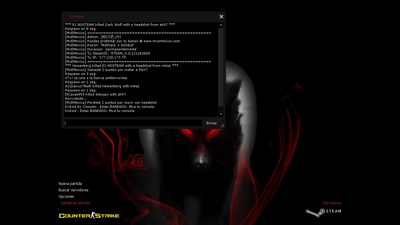The width and height of the screenshot is (400, 225).
Task: Click the 'A2|Dairuz7NieR killed Heisenberg' line
Action: tap(102, 86)
